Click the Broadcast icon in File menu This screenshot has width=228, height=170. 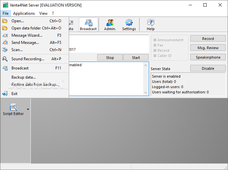click(x=5, y=68)
